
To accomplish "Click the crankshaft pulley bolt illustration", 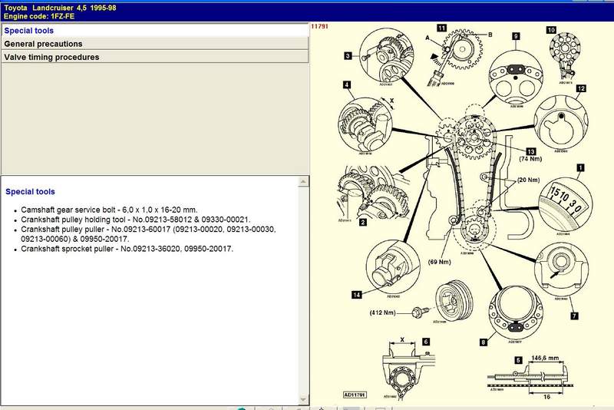I will (x=420, y=312).
